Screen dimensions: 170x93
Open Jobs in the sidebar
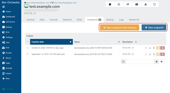point(6,42)
